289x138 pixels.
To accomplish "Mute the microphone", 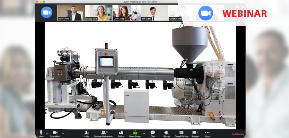I will (x=41, y=133).
